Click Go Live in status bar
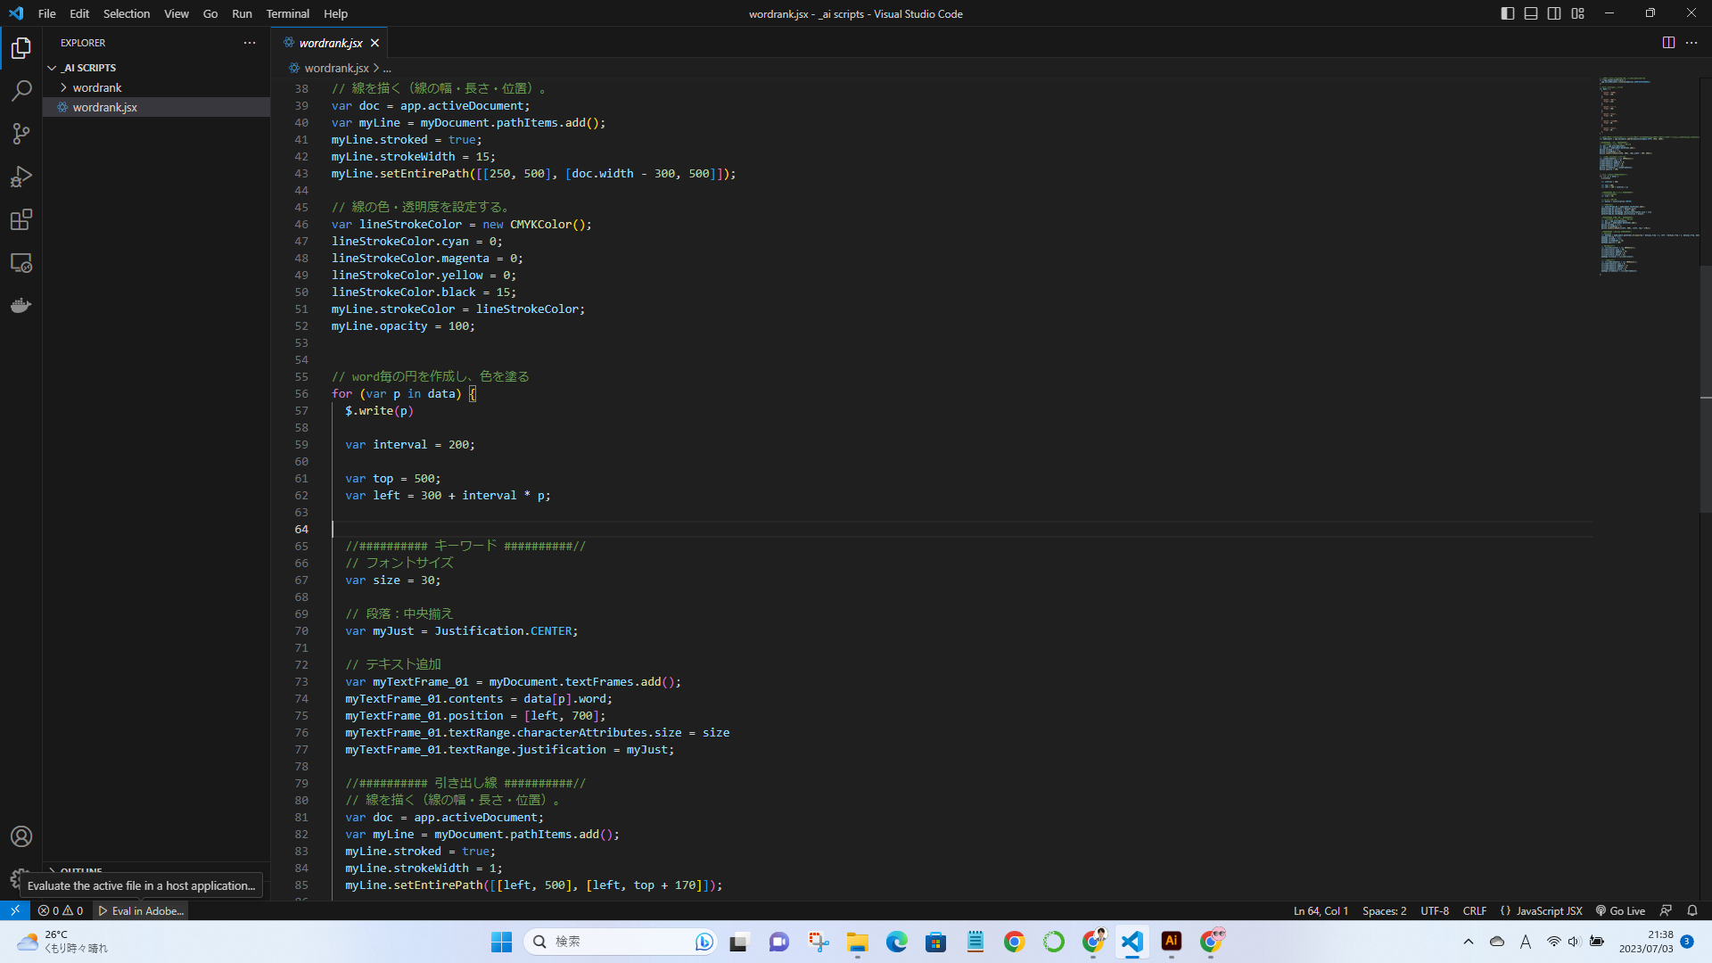This screenshot has height=963, width=1712. tap(1620, 910)
